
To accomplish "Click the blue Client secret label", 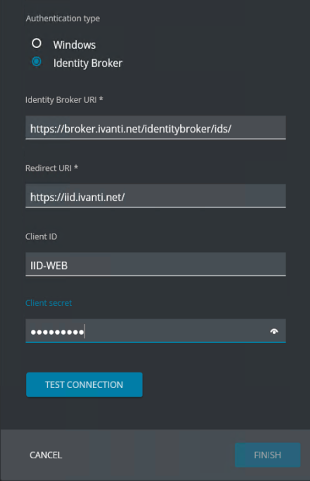I will click(x=48, y=303).
